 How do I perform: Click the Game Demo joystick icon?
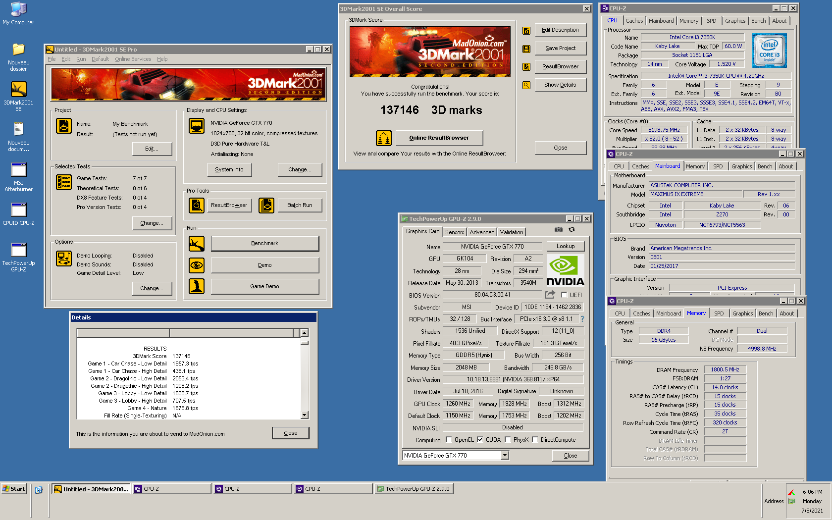click(197, 286)
